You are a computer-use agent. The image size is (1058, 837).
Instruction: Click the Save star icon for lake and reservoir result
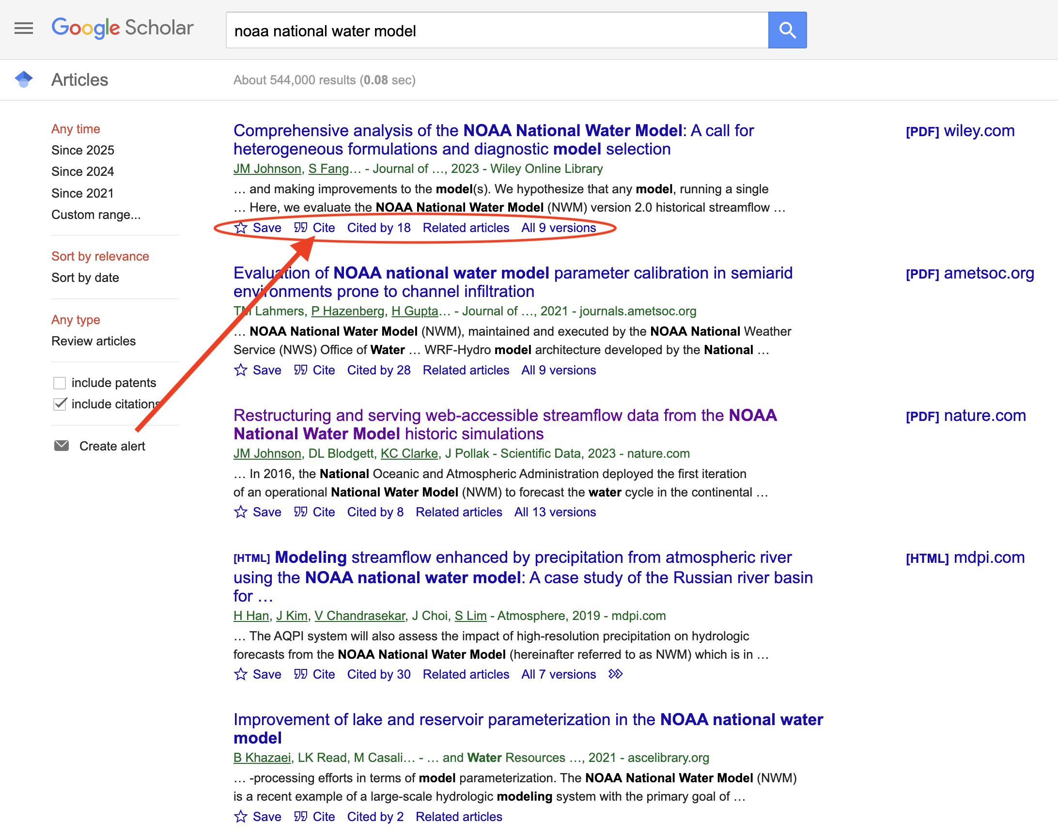[241, 817]
